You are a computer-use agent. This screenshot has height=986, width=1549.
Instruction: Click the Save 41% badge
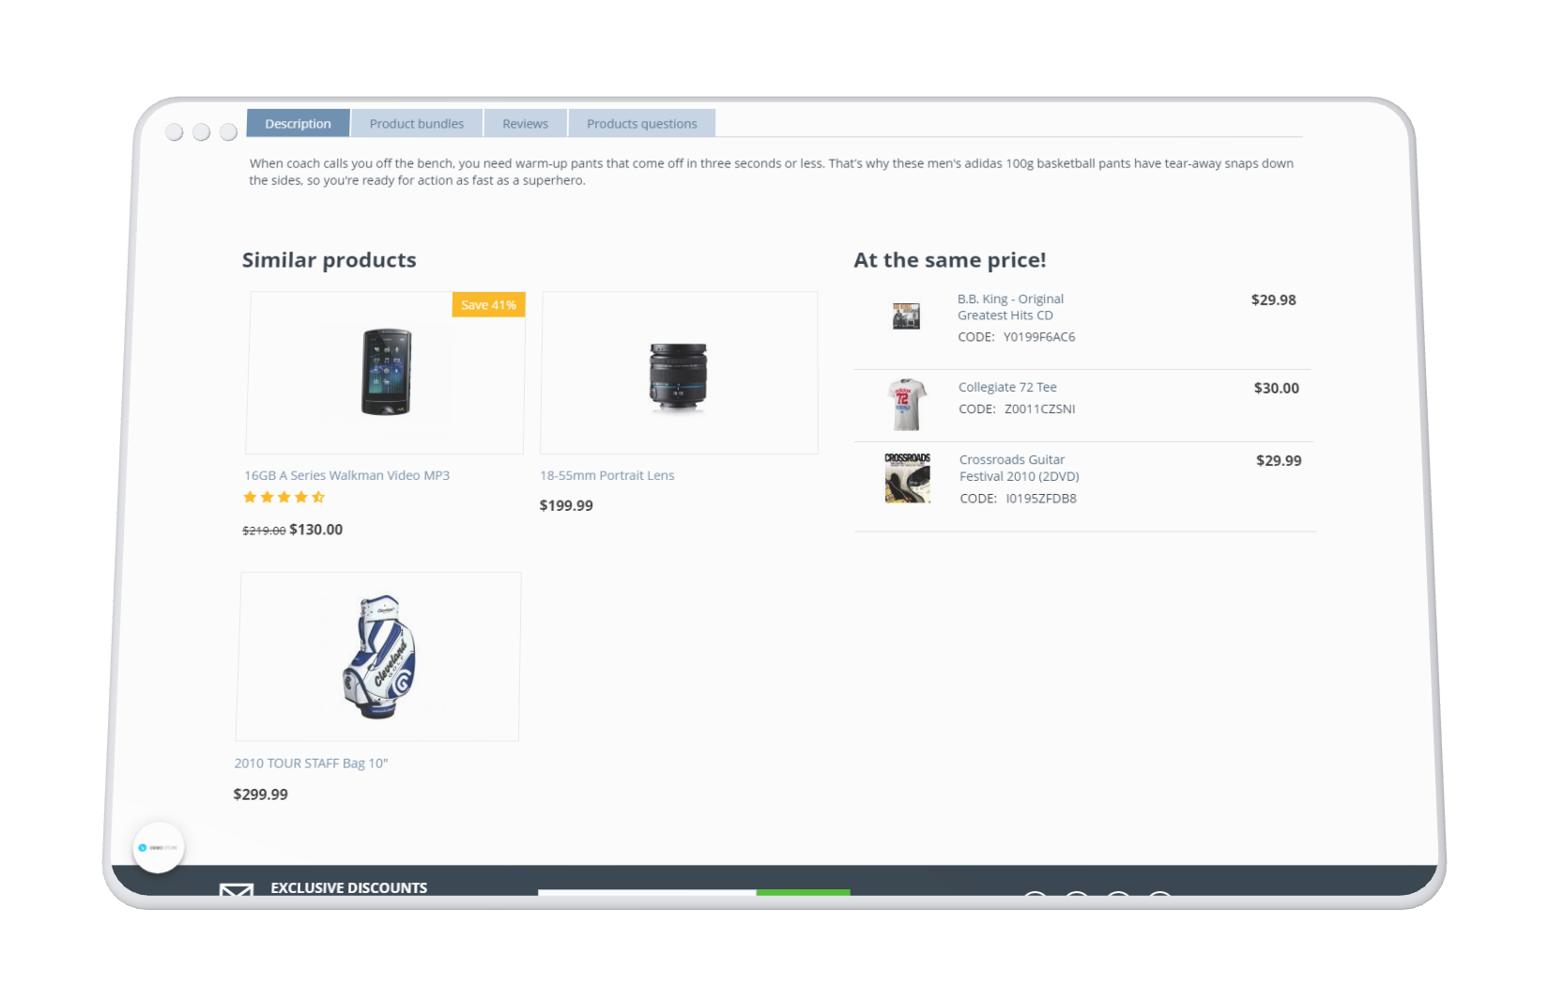pos(488,304)
